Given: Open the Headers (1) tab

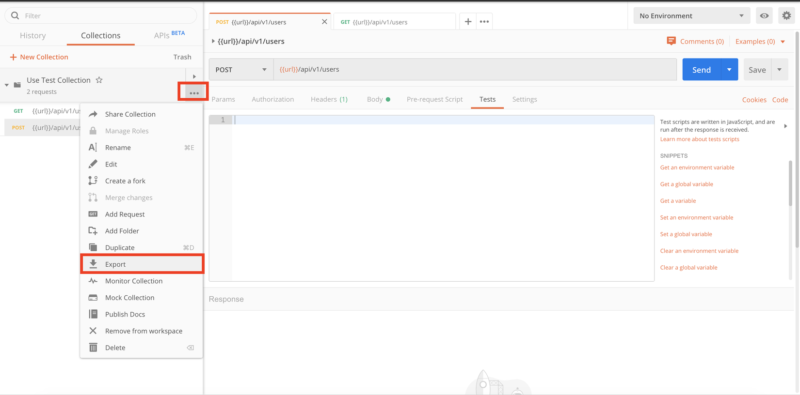Looking at the screenshot, I should pyautogui.click(x=329, y=99).
